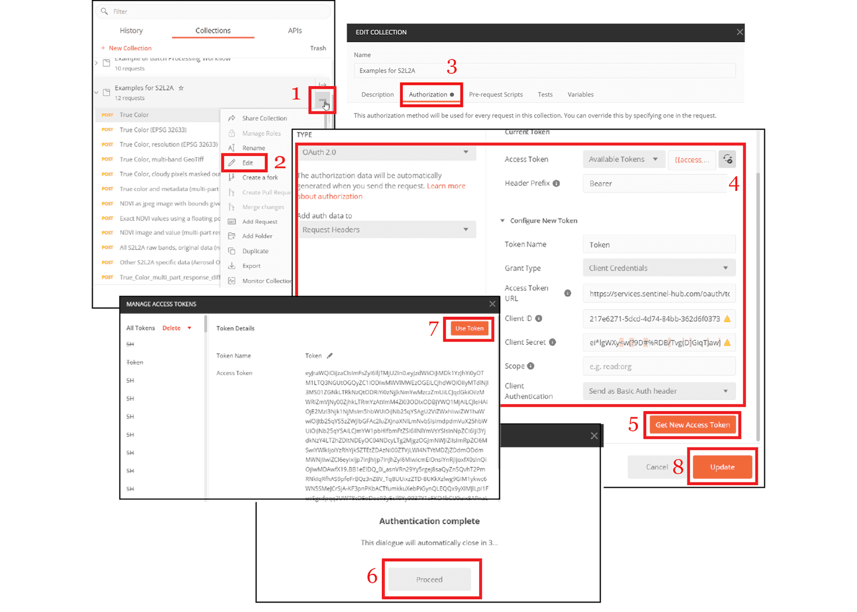Screen dimensions: 857x612
Task: Open the OAuth 2.0 type dropdown
Action: (385, 152)
